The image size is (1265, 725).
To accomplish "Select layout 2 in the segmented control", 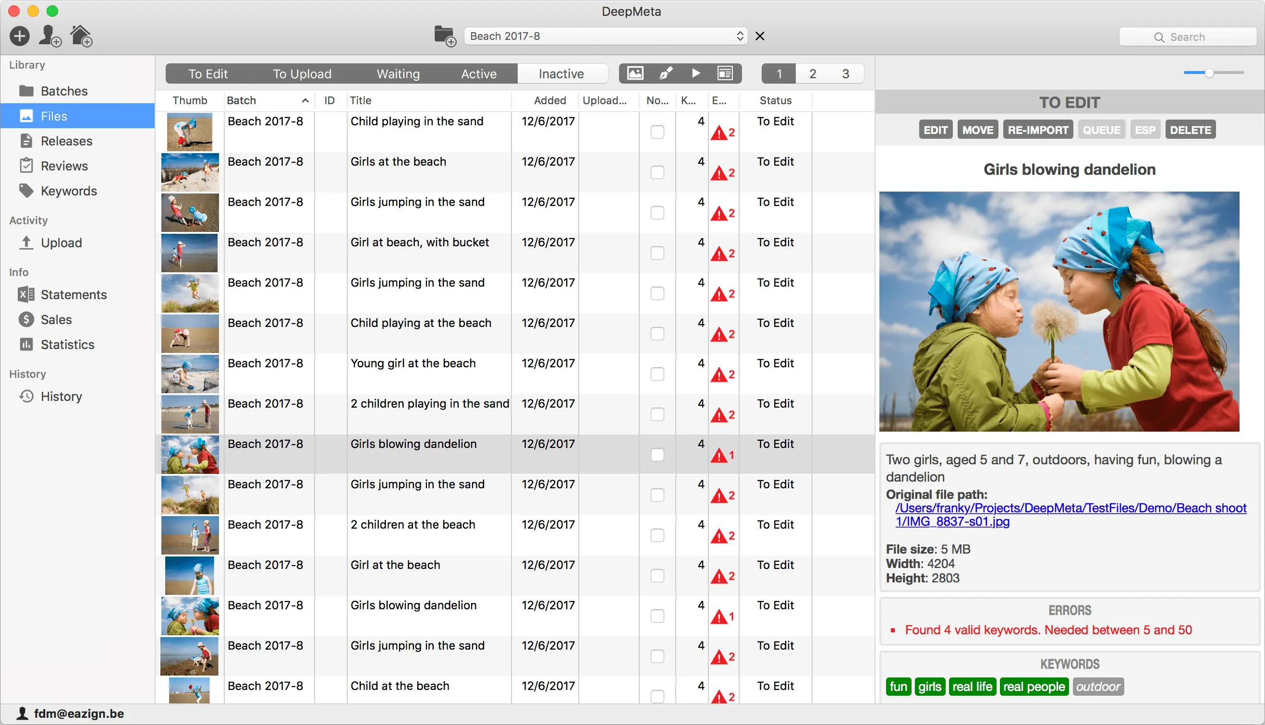I will 812,73.
